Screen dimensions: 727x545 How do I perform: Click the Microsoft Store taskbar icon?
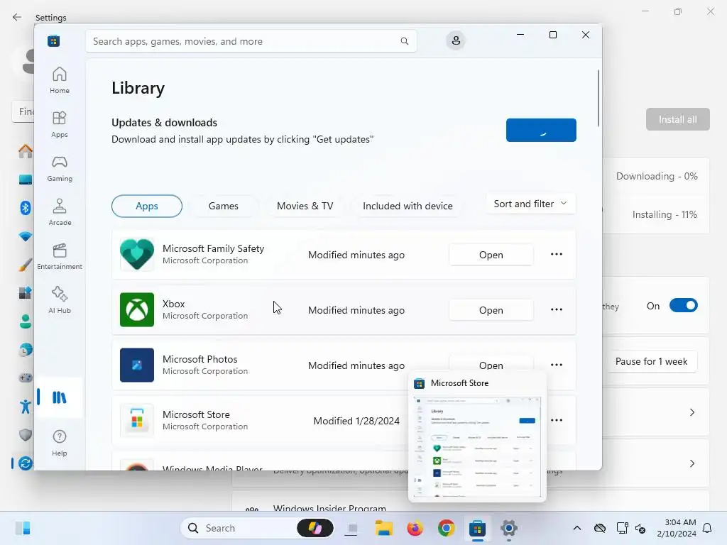pos(477,528)
